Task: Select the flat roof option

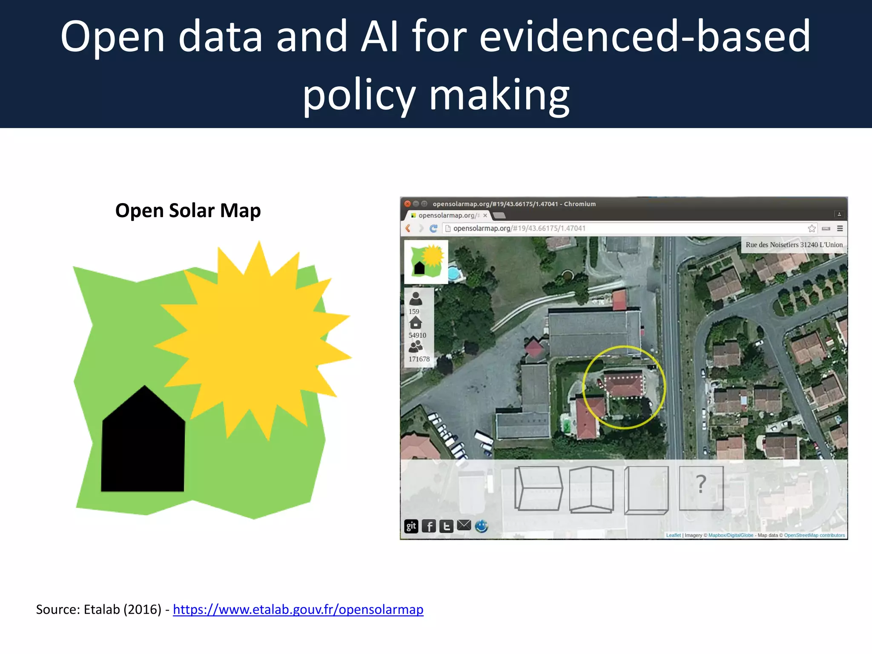Action: click(x=646, y=490)
